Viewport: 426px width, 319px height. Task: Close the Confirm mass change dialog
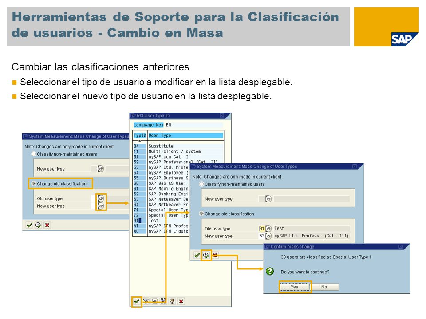(x=400, y=247)
